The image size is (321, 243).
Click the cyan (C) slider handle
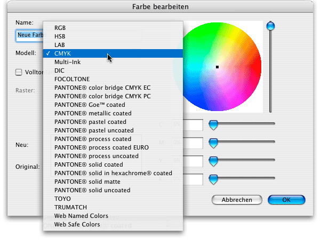(x=213, y=125)
